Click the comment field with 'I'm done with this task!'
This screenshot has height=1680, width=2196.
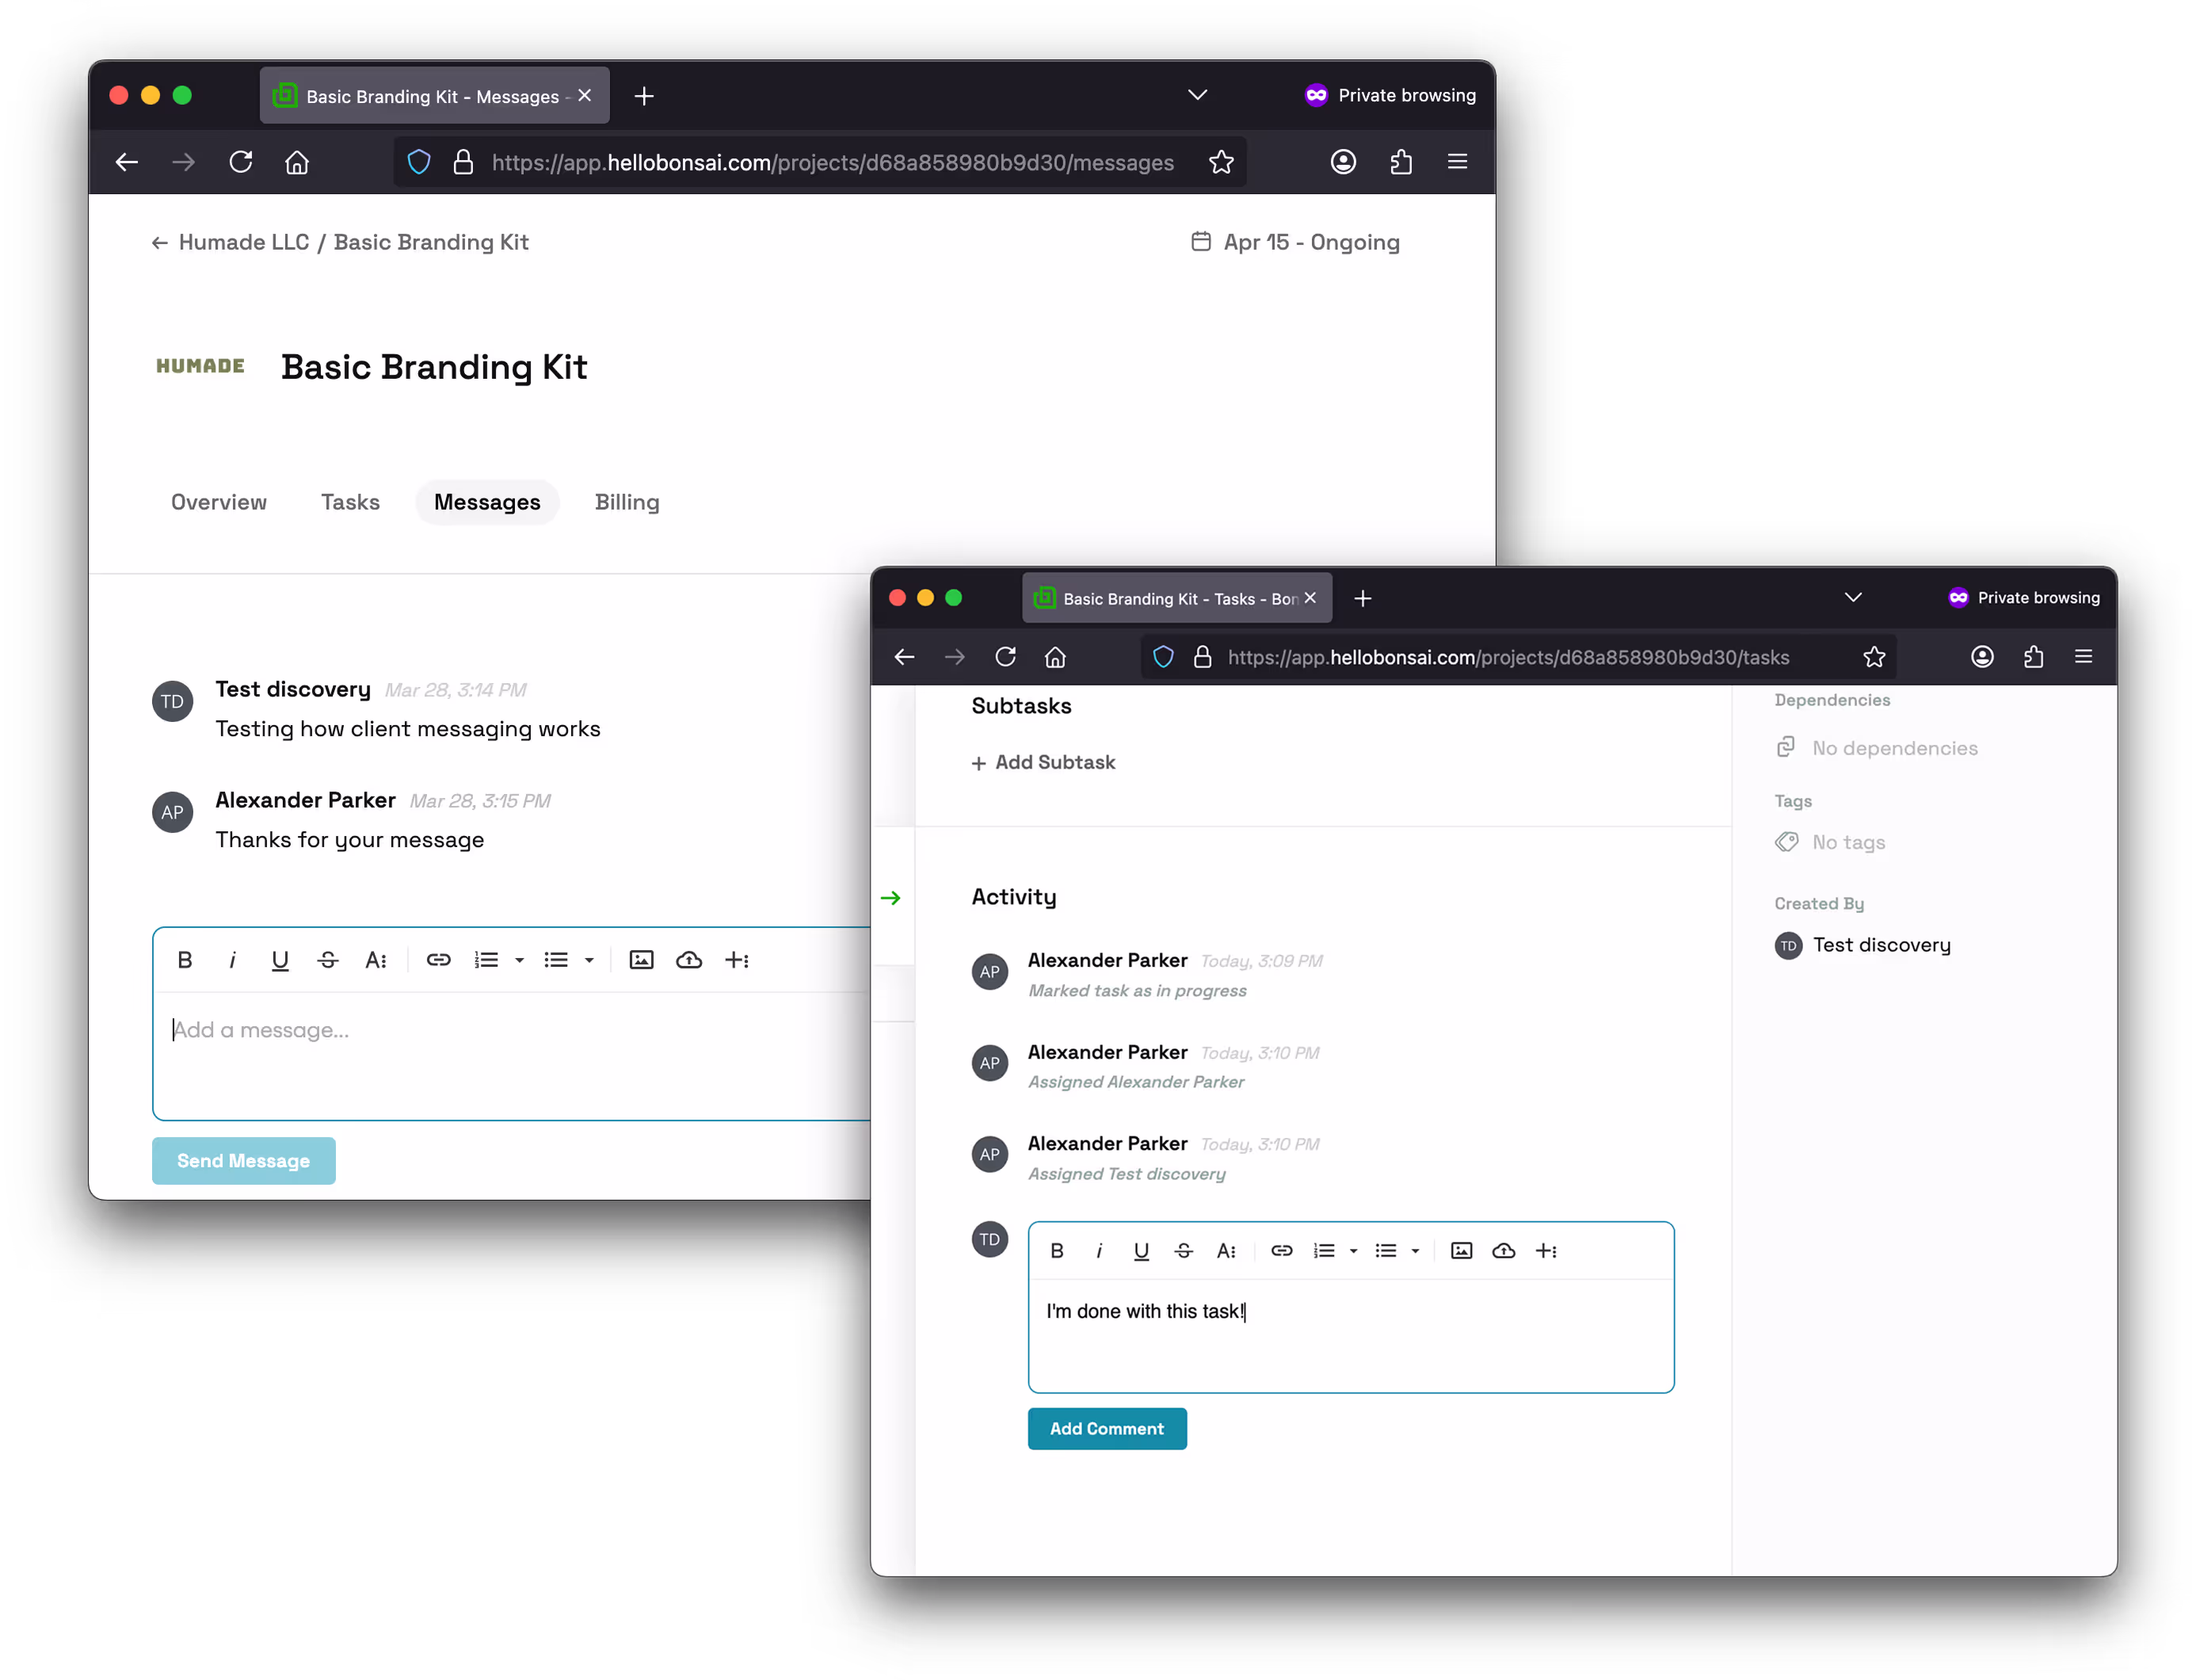point(1351,1335)
